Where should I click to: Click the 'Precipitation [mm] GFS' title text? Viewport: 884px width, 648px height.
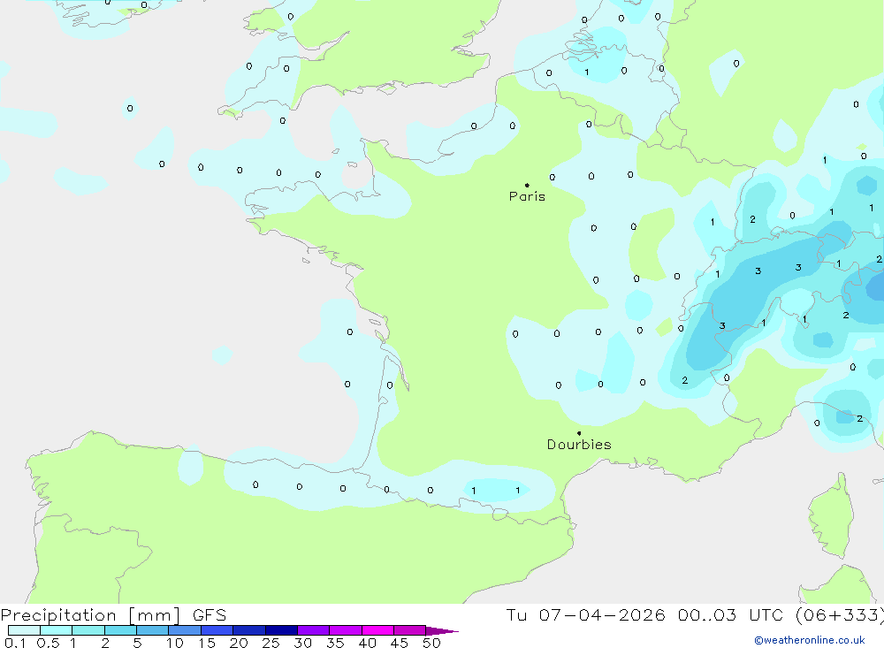(x=113, y=614)
